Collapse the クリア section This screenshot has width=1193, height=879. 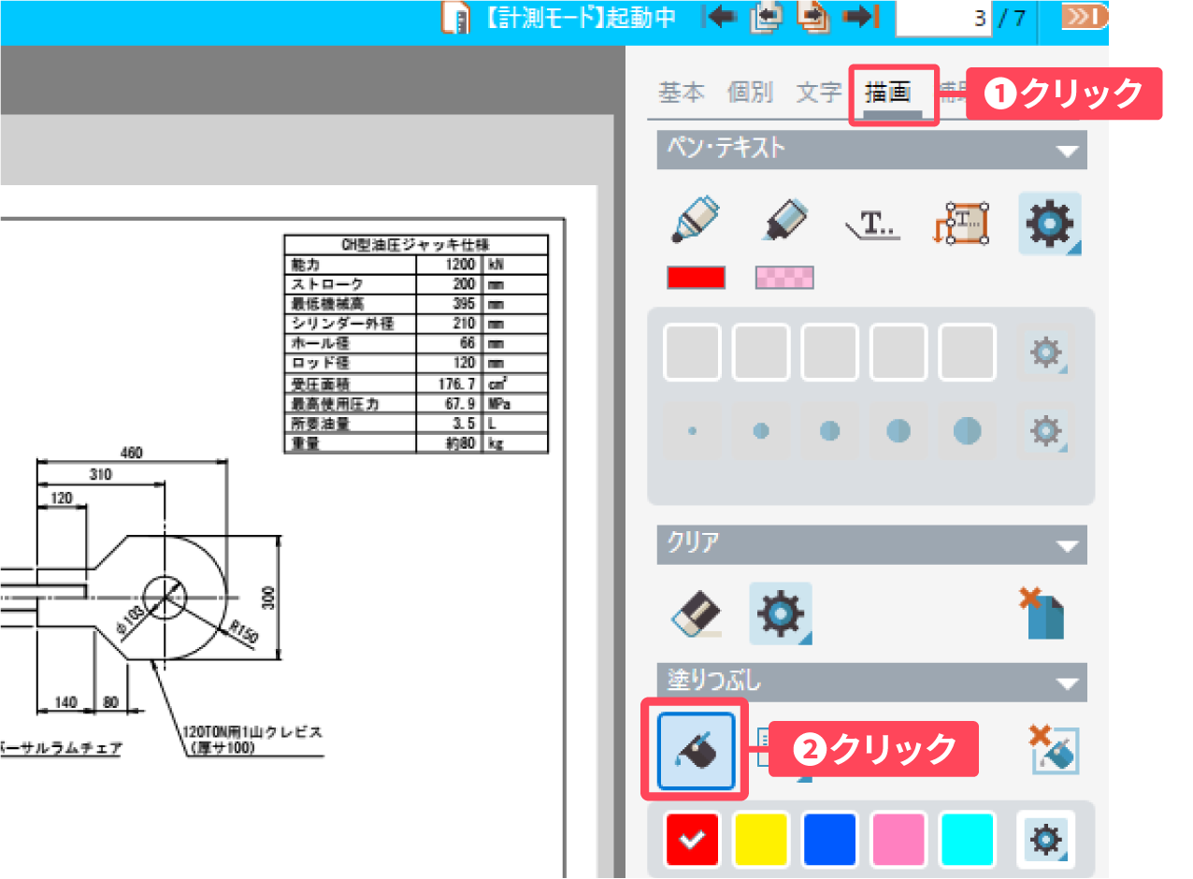[x=1066, y=545]
